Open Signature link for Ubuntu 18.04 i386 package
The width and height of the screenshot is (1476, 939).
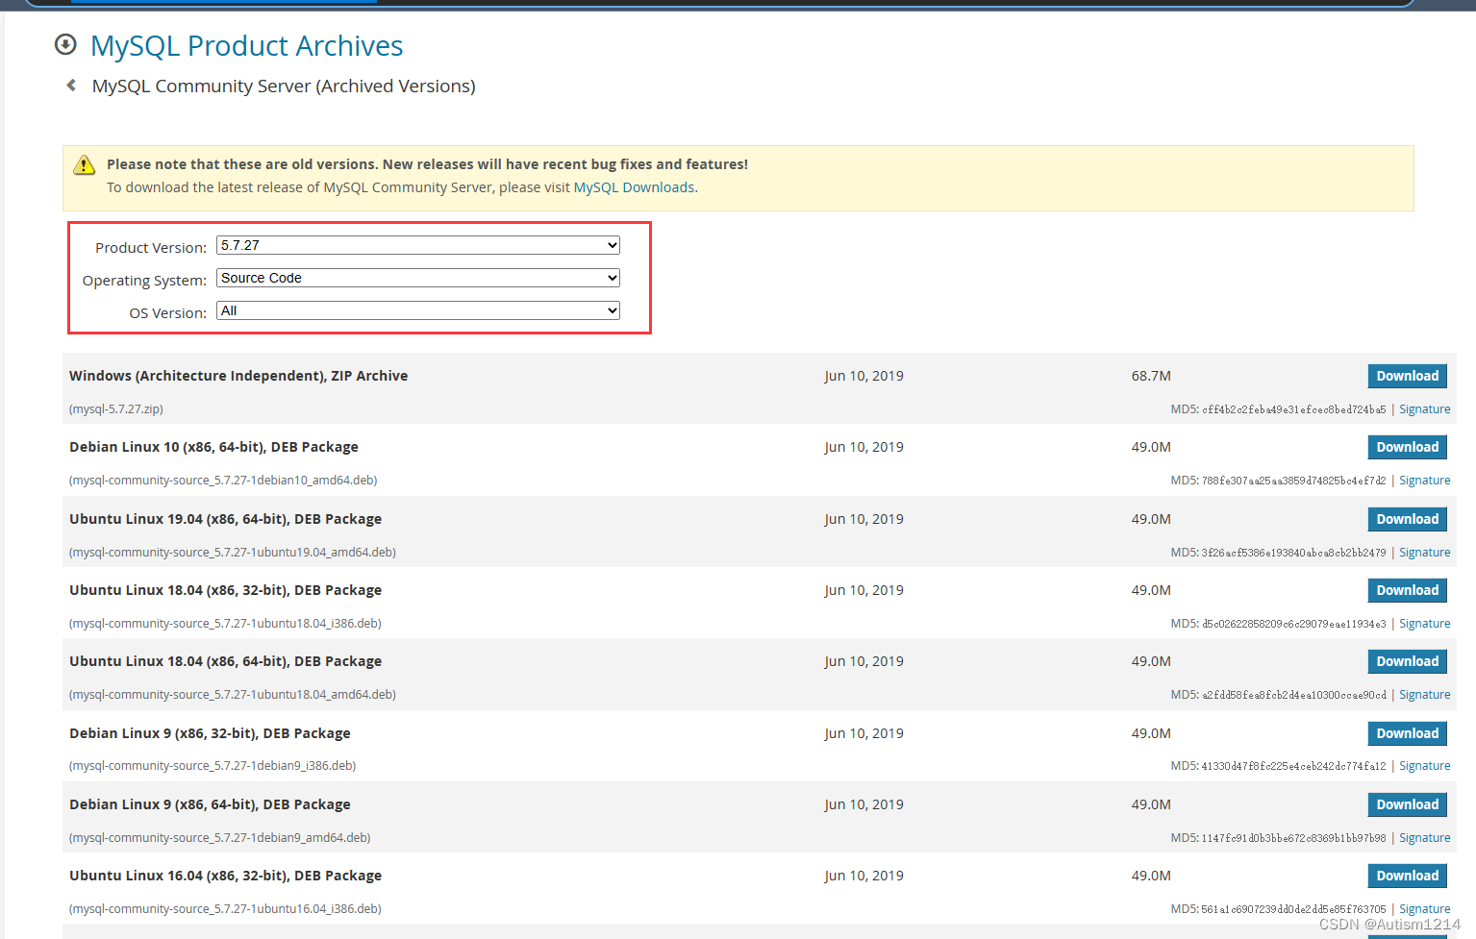[1424, 624]
